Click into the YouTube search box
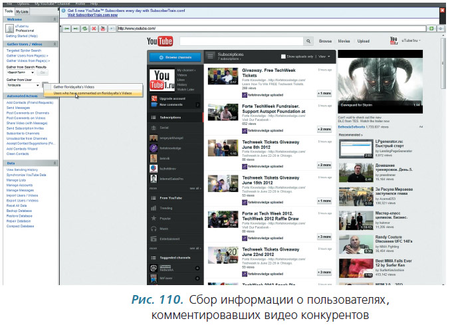450x325 pixels. (x=241, y=41)
